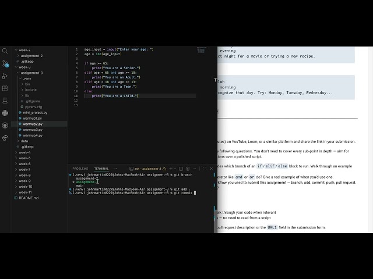Expand the data folder
This screenshot has width=373, height=279.
[40, 141]
